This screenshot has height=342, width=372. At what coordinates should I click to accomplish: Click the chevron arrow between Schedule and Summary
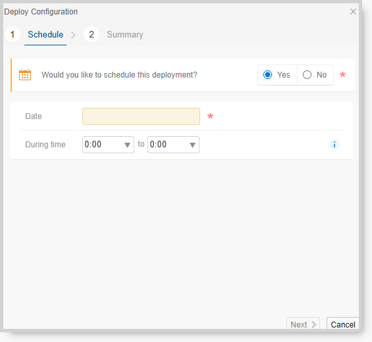coord(73,36)
